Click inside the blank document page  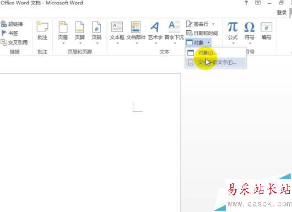pyautogui.click(x=90, y=143)
